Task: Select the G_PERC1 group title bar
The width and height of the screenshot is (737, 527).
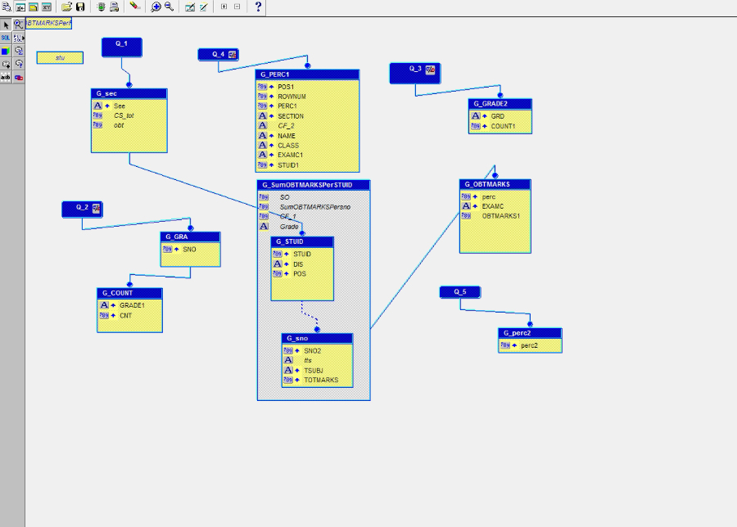Action: (x=308, y=74)
